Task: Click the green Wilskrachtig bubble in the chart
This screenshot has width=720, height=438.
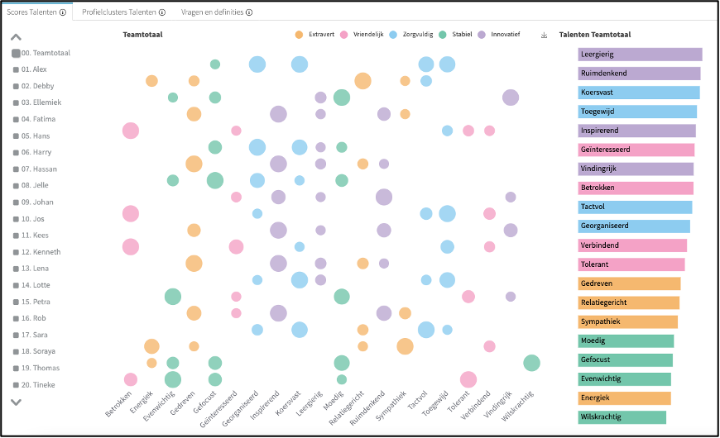Action: pyautogui.click(x=531, y=364)
